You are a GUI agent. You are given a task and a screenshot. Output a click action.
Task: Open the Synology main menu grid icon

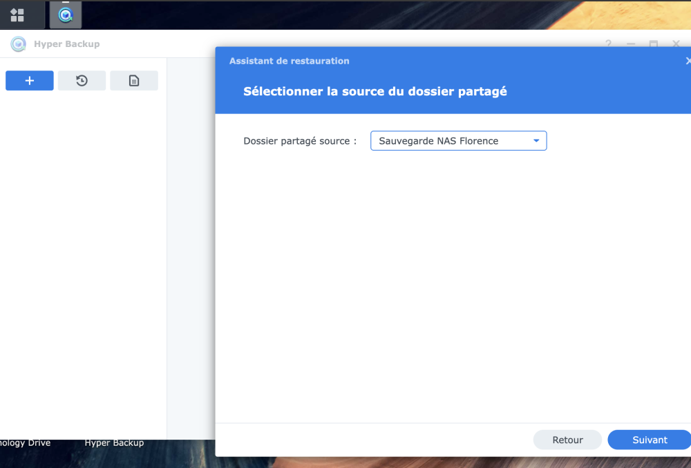[17, 15]
